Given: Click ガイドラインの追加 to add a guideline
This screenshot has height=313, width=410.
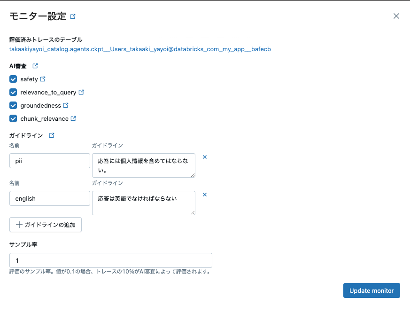Looking at the screenshot, I should [46, 225].
